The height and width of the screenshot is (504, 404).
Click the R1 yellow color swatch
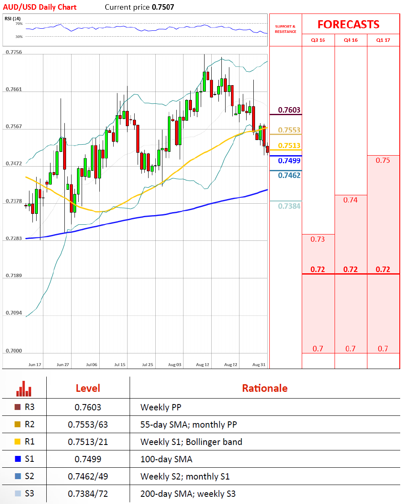[x=17, y=442]
